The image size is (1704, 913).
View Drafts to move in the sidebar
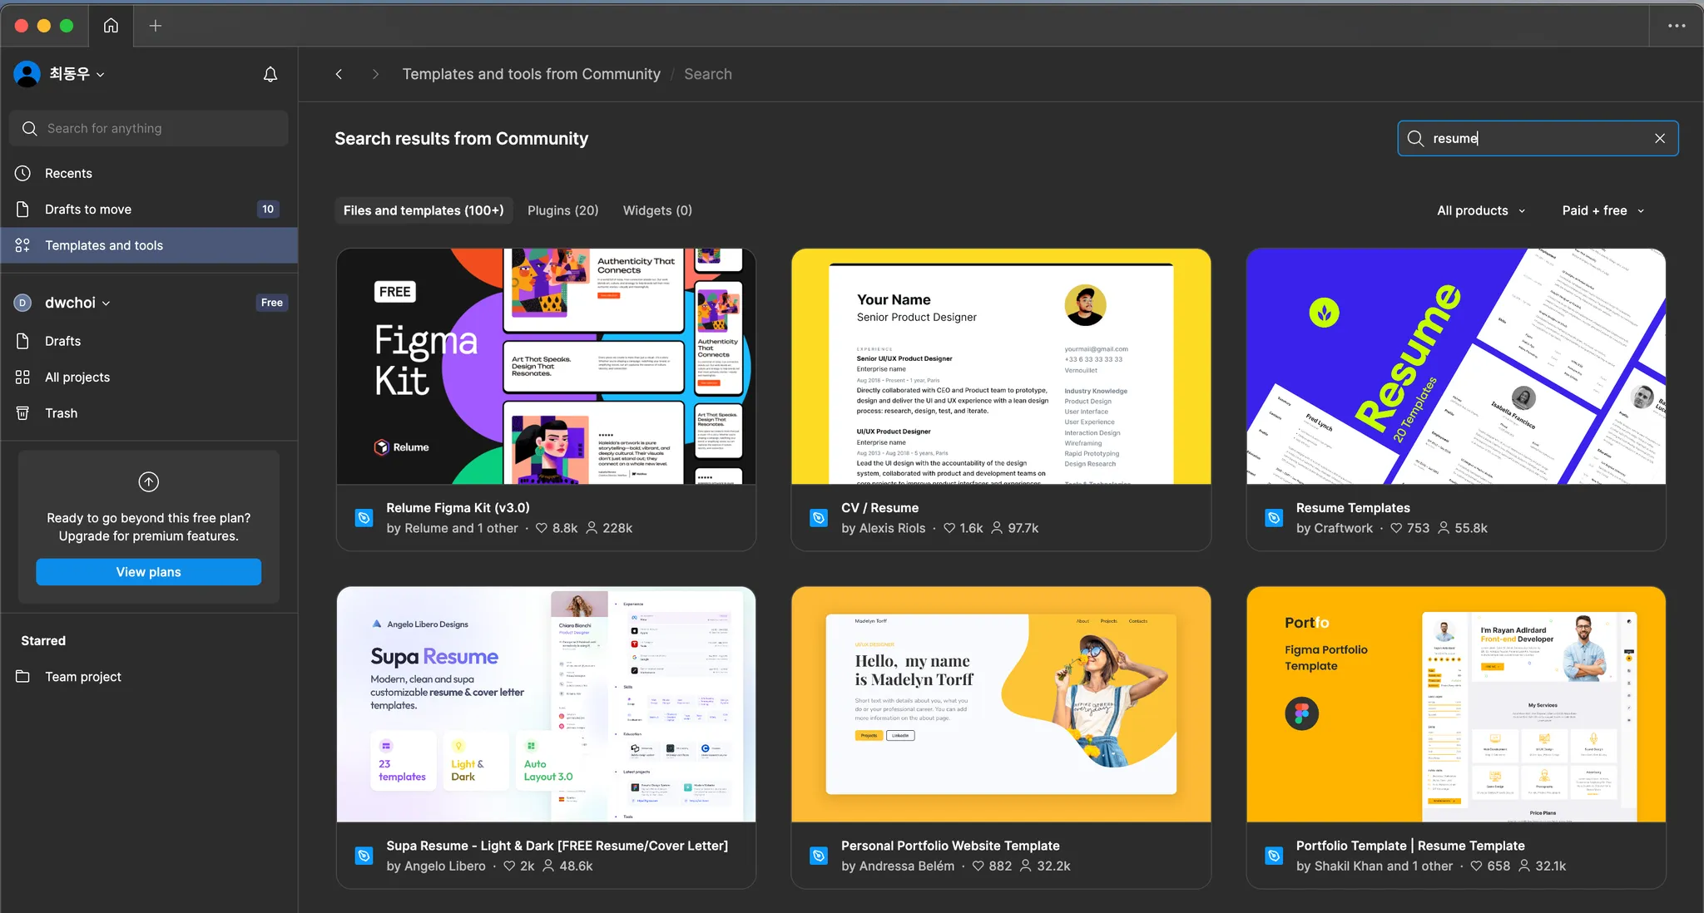[x=87, y=209]
